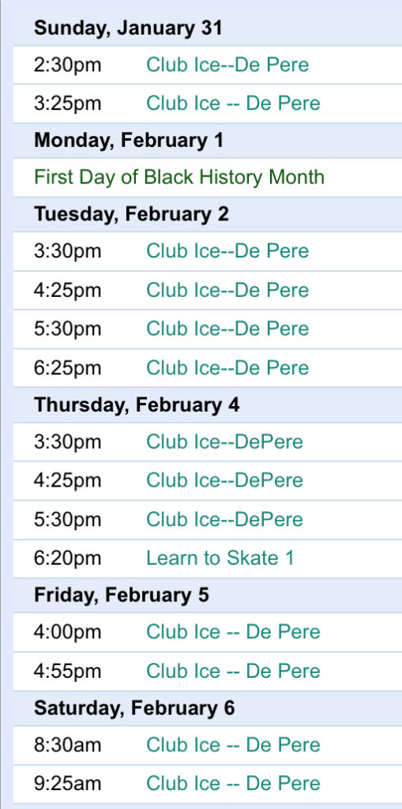The height and width of the screenshot is (809, 402).
Task: Open the Friday 4:55pm Club Ice event
Action: [x=233, y=672]
